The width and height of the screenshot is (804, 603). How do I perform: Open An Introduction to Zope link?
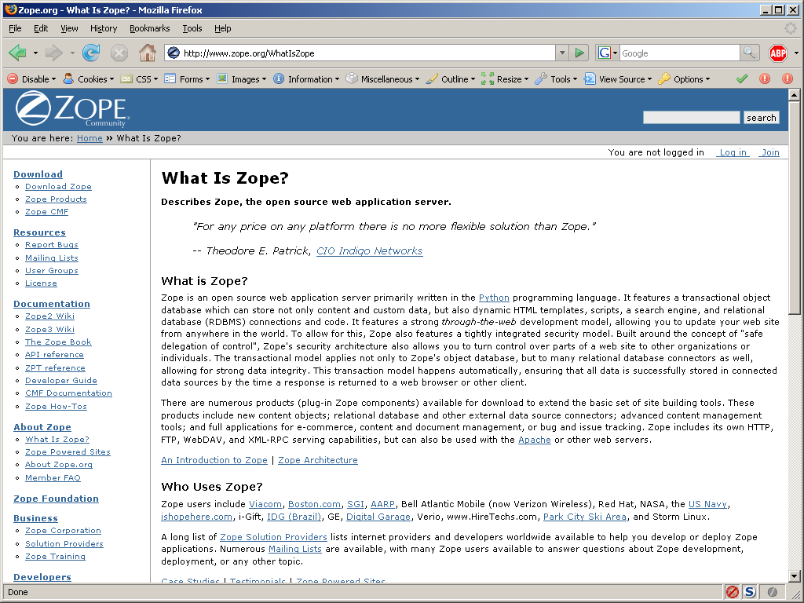[214, 460]
